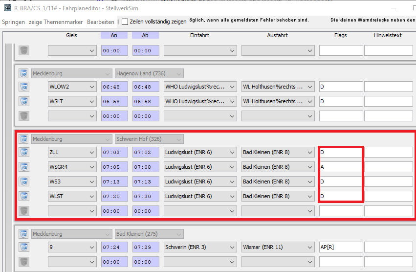The height and width of the screenshot is (272, 416).
Task: Delete the WSGR4 row with trash icon
Action: click(24, 167)
